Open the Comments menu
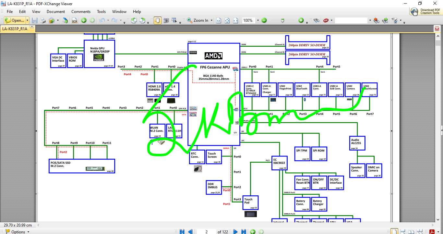 coord(81,11)
